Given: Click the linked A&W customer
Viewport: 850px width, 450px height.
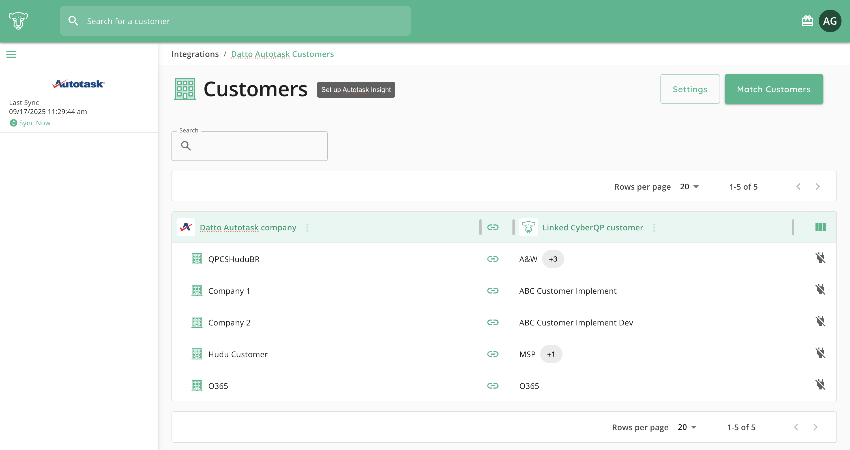Looking at the screenshot, I should coord(528,259).
